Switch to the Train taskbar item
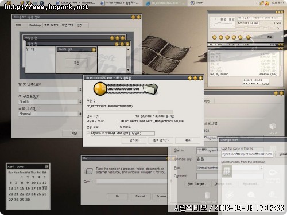The image size is (287, 215). [197, 3]
